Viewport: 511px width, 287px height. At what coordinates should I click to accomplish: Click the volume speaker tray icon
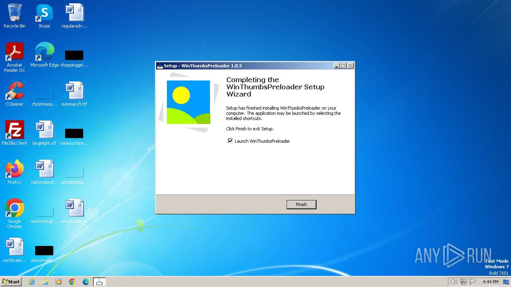click(x=454, y=282)
